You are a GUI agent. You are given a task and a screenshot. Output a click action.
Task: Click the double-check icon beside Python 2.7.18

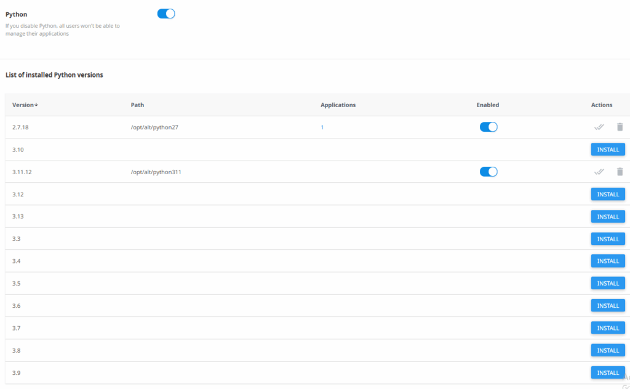pos(599,127)
